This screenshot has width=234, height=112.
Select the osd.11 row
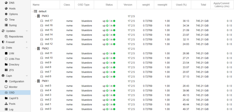point(133,54)
